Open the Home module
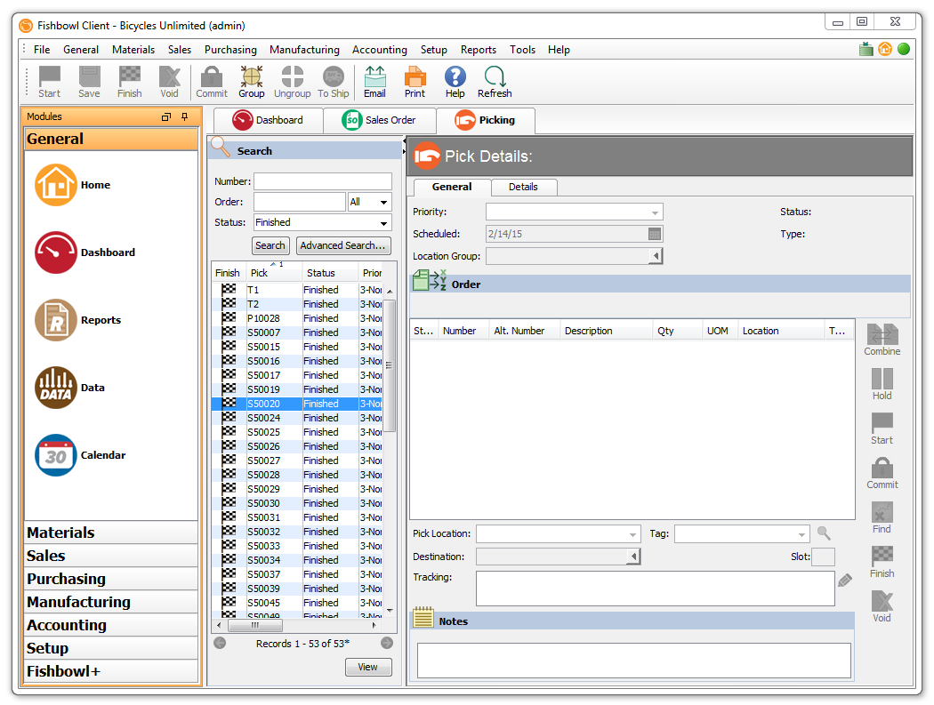 click(x=56, y=185)
